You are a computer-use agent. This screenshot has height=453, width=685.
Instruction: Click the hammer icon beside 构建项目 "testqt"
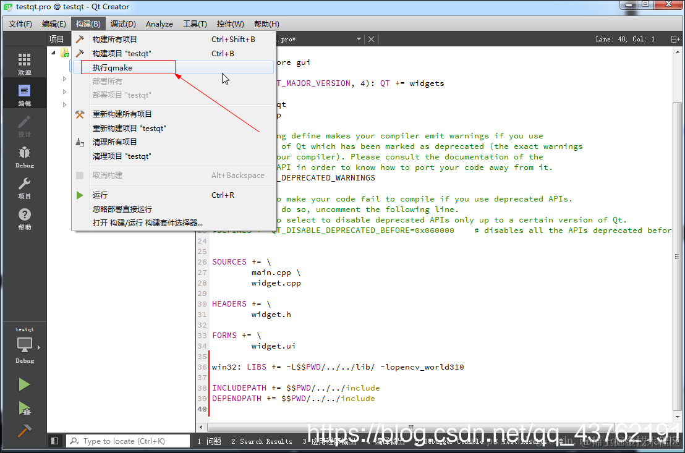click(80, 53)
